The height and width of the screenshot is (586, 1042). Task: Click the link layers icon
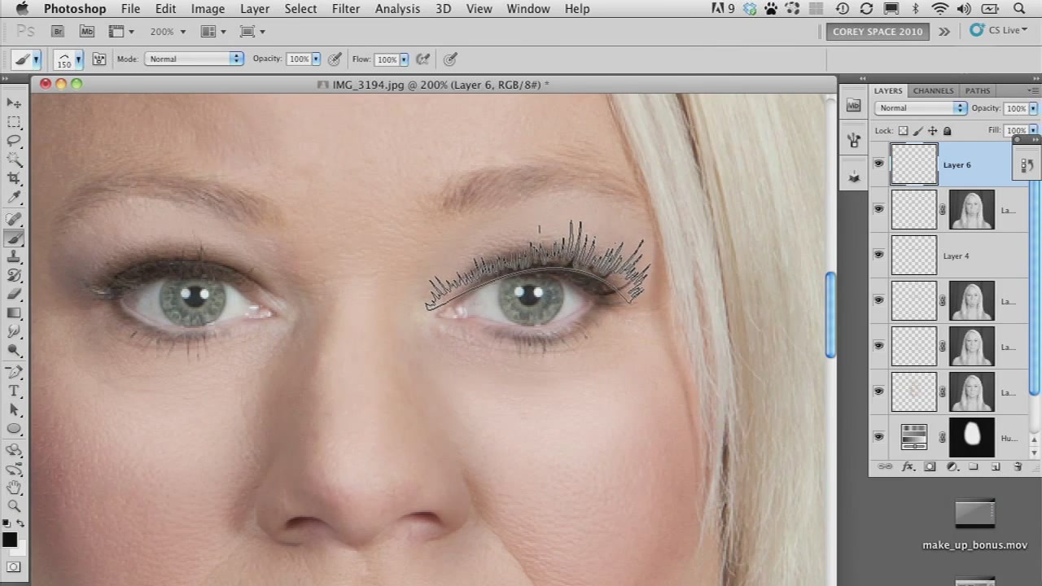click(885, 466)
